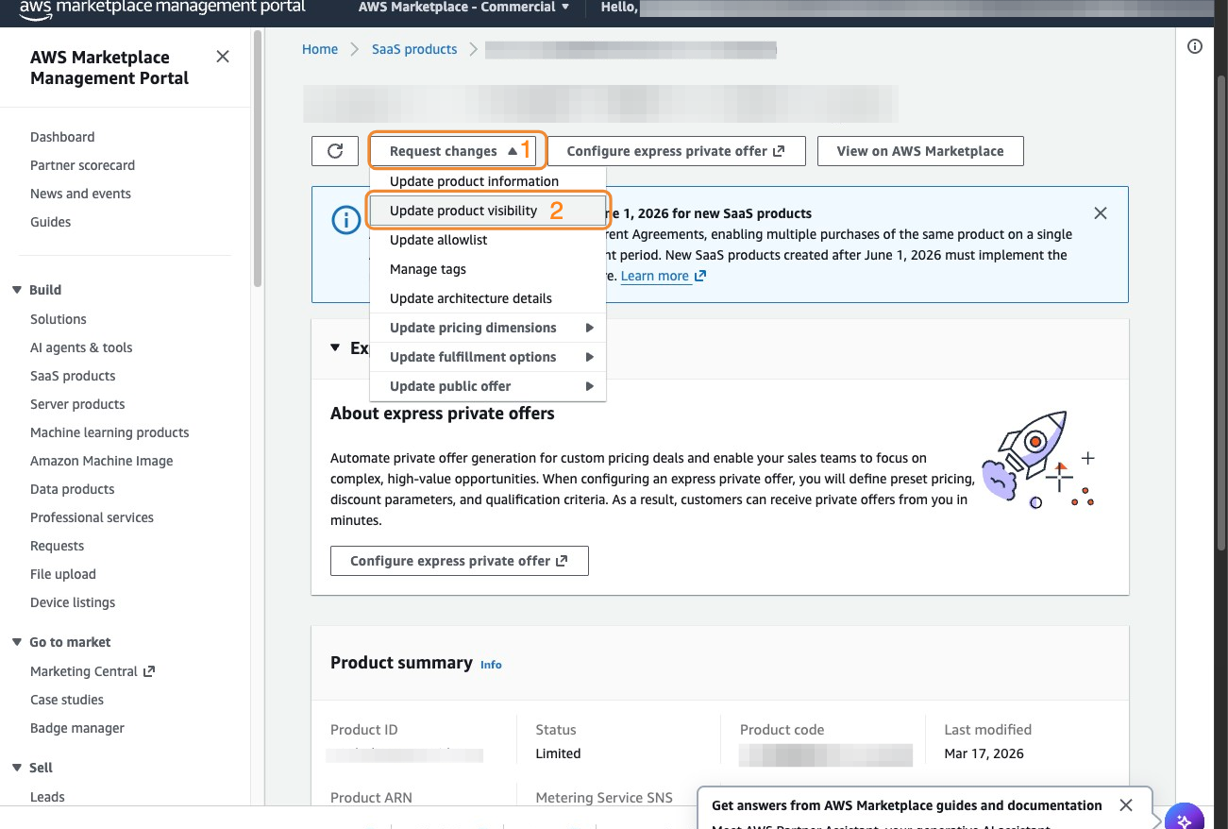Choose Update allowlist from the menu
Screen dimensions: 1228x829
click(x=487, y=240)
